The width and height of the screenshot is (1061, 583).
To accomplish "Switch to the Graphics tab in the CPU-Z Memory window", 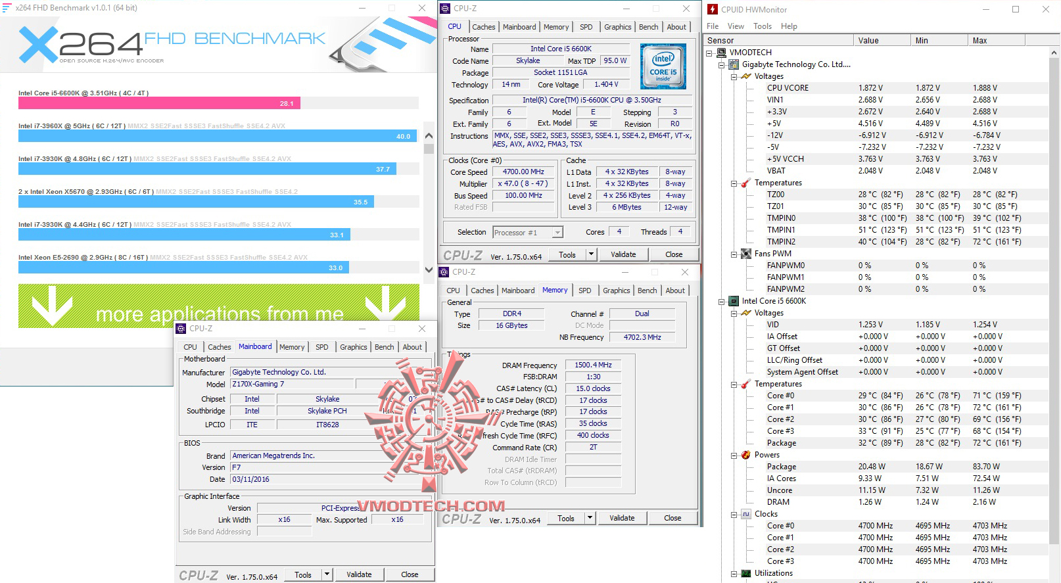I will (617, 291).
